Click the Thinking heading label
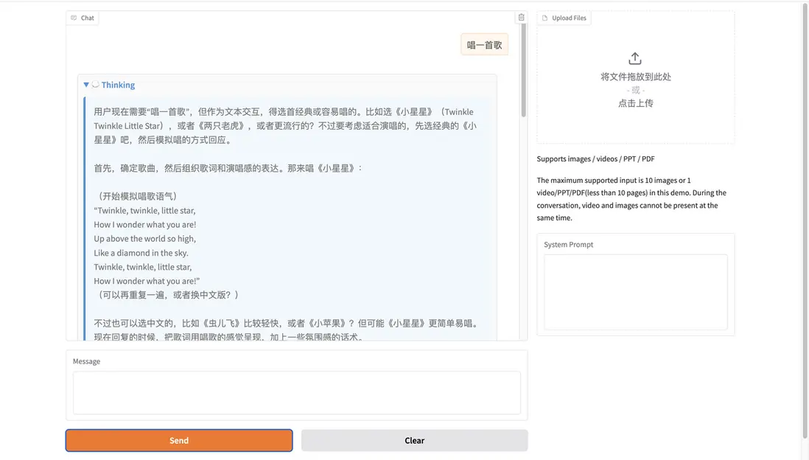Image resolution: width=809 pixels, height=460 pixels. [118, 85]
